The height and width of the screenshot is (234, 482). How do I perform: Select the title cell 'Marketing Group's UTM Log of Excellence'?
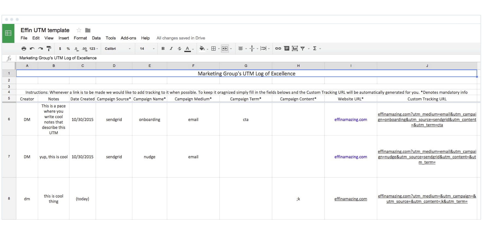tap(246, 73)
